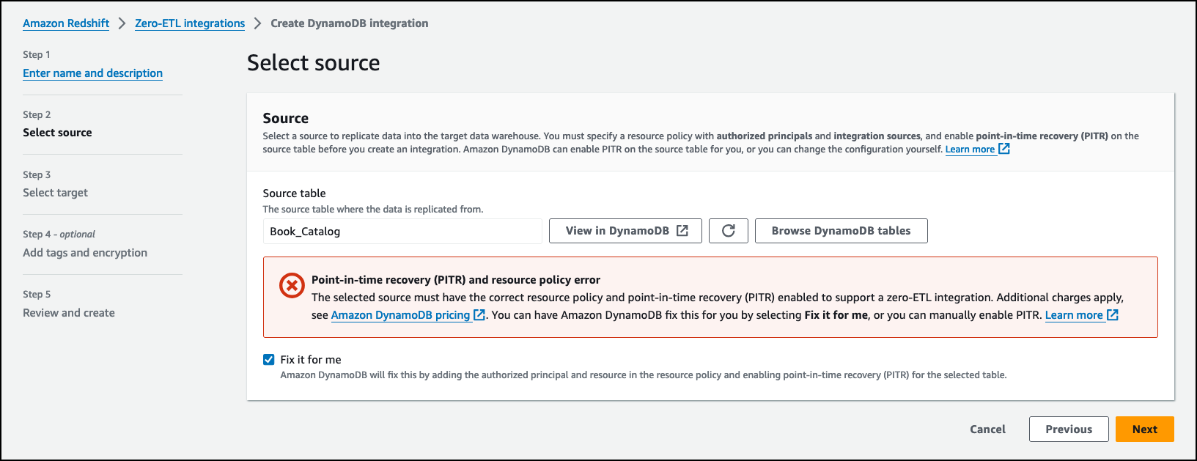This screenshot has height=461, width=1197.
Task: Click the Previous button
Action: [1068, 429]
